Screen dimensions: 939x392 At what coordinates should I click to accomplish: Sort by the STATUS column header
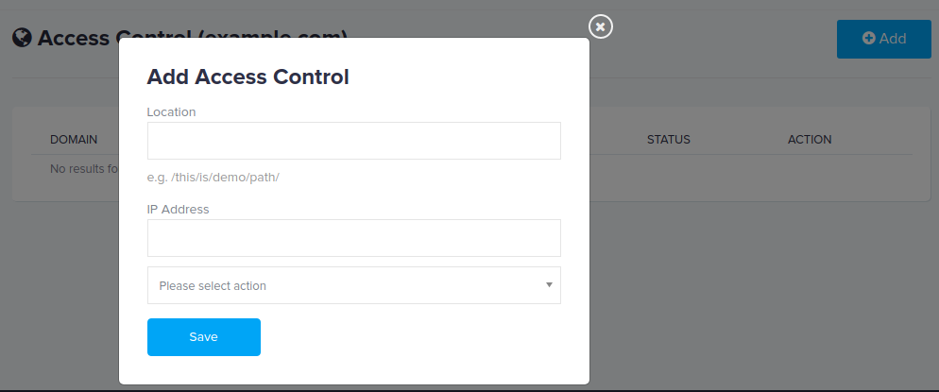668,140
